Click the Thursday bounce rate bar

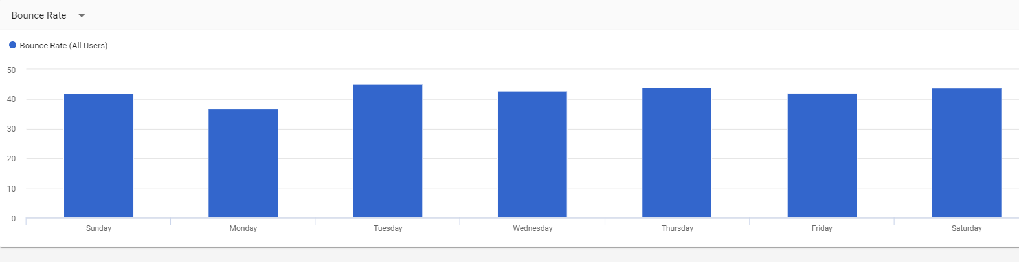coord(677,152)
